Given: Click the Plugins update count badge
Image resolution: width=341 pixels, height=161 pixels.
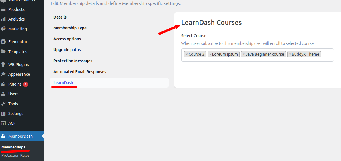Looking at the screenshot, I should click(x=26, y=84).
